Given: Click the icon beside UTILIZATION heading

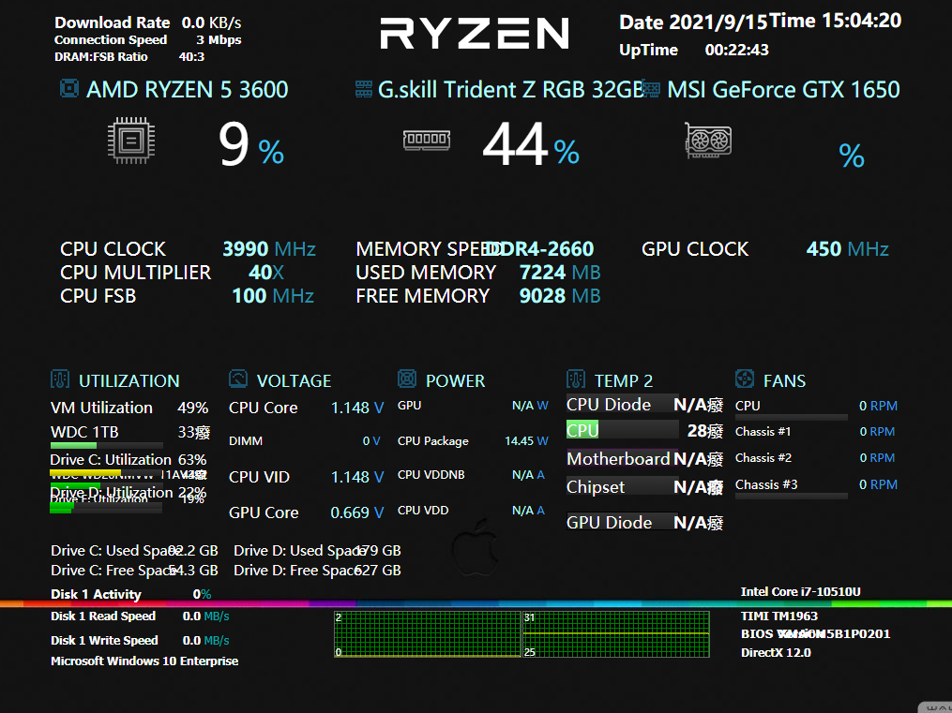Looking at the screenshot, I should (60, 379).
